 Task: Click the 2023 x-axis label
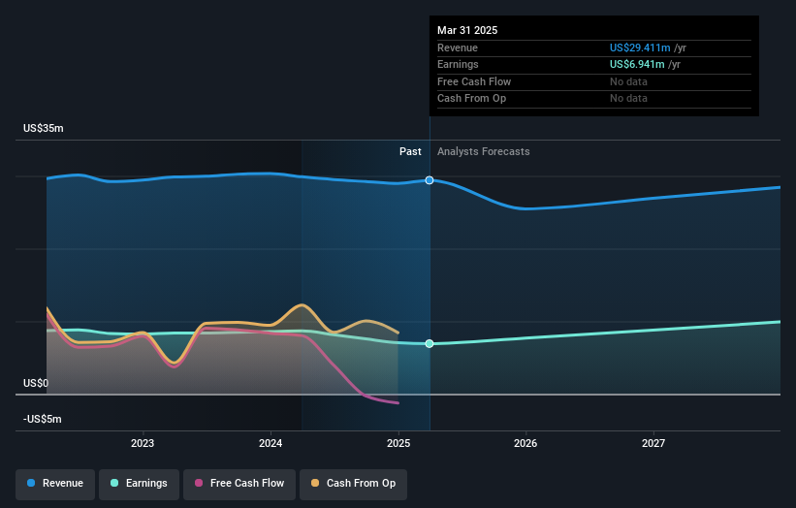pos(143,443)
